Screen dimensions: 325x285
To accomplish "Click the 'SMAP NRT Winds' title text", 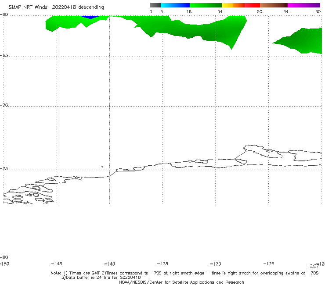I will [28, 7].
